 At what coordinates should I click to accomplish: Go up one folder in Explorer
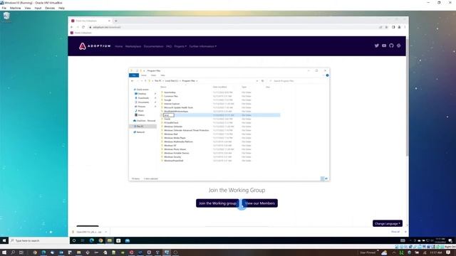click(x=145, y=80)
